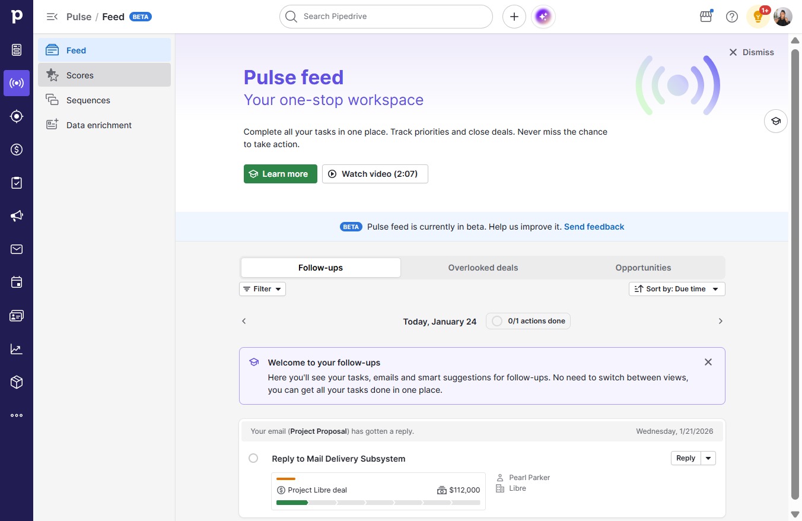Open Products box sidebar icon
Image resolution: width=802 pixels, height=521 pixels.
(x=17, y=382)
